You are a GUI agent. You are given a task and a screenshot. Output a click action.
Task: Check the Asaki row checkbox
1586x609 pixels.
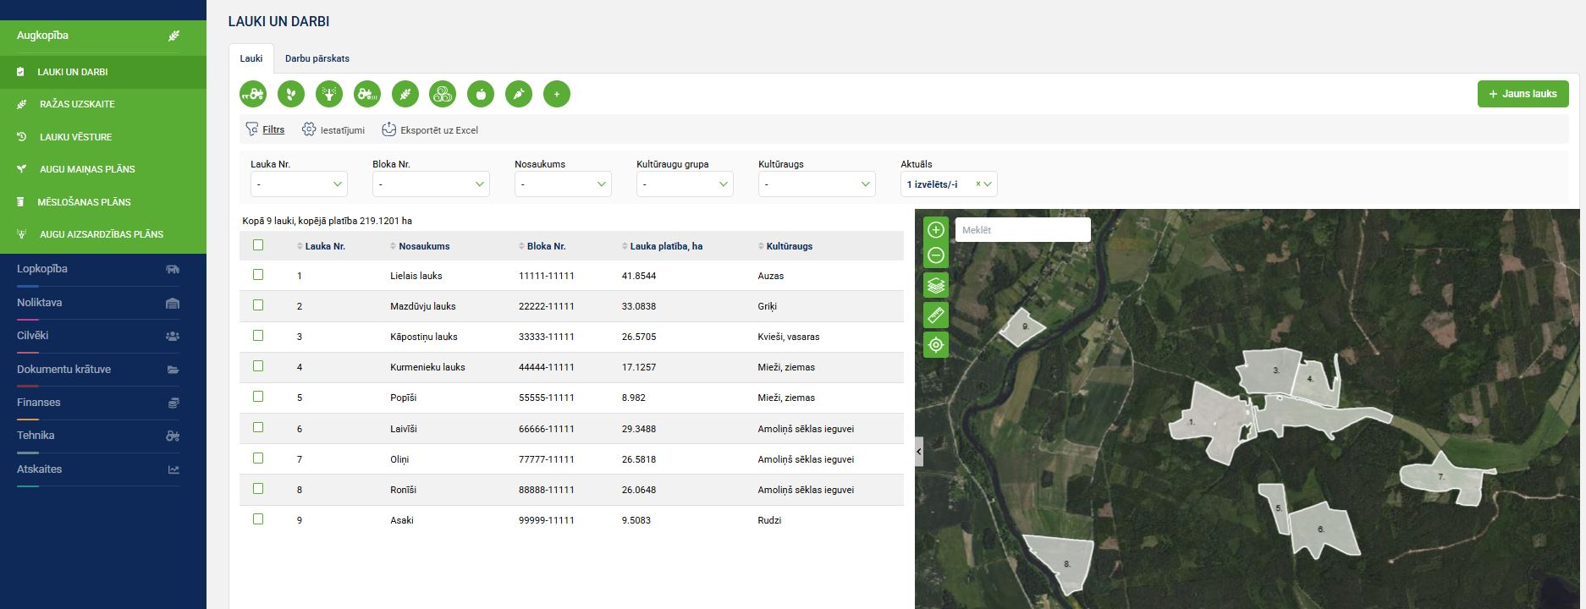[x=258, y=519]
